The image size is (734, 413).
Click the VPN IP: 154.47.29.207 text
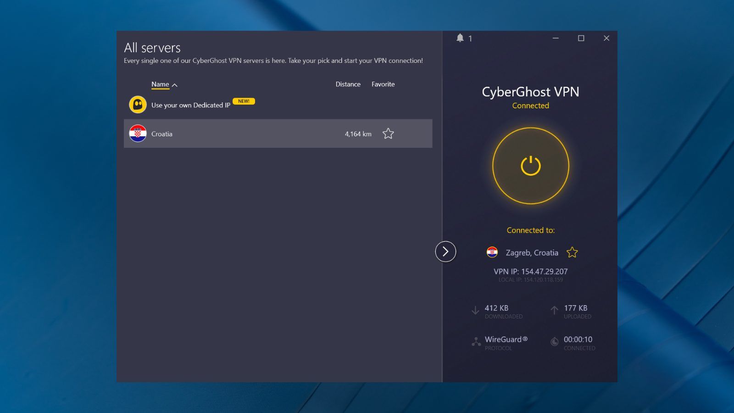click(x=531, y=272)
